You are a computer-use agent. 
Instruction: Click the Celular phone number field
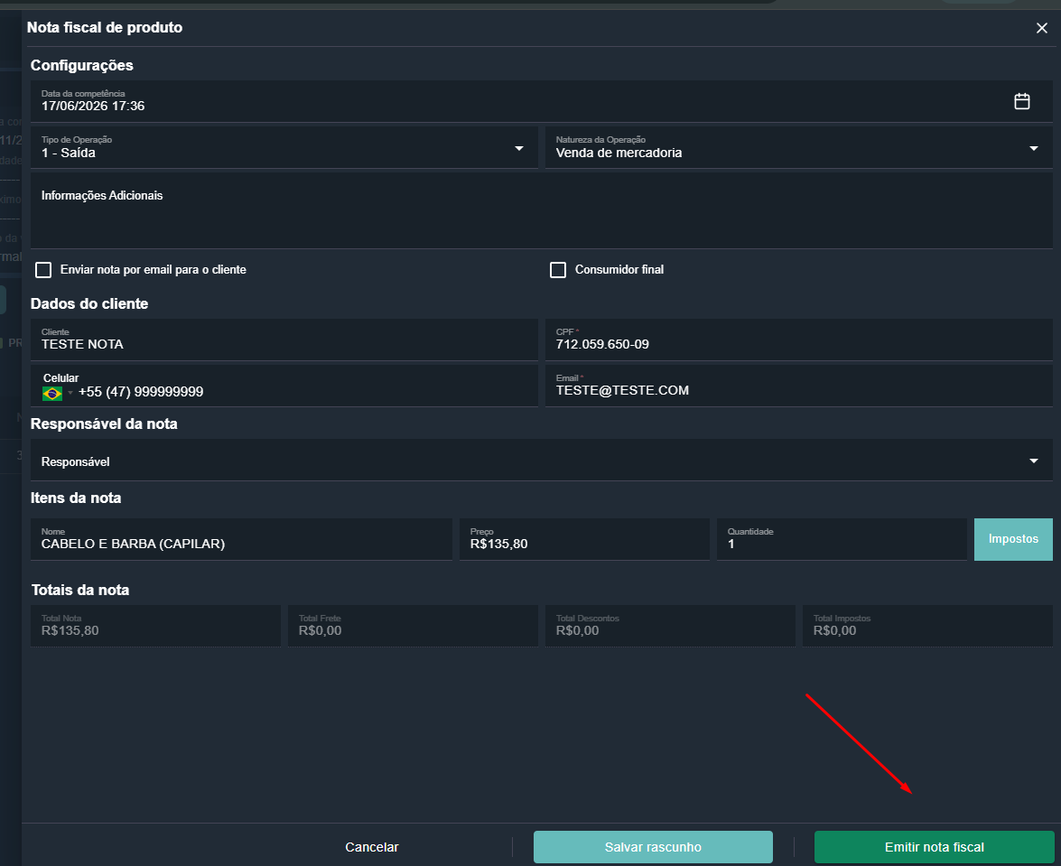click(x=284, y=386)
